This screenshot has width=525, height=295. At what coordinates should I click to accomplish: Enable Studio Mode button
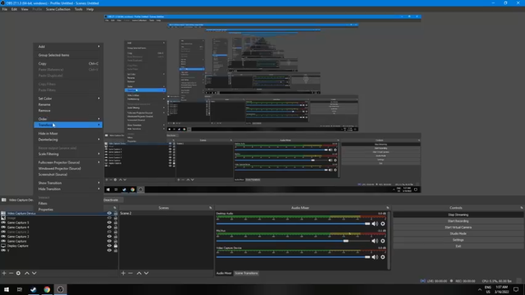457,233
